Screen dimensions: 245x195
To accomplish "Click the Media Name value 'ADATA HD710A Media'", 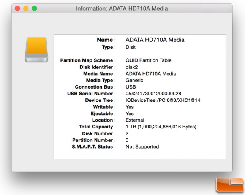I will pos(151,74).
